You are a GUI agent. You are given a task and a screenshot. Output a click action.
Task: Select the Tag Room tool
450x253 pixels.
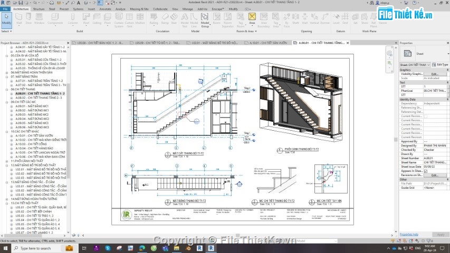[x=241, y=20]
